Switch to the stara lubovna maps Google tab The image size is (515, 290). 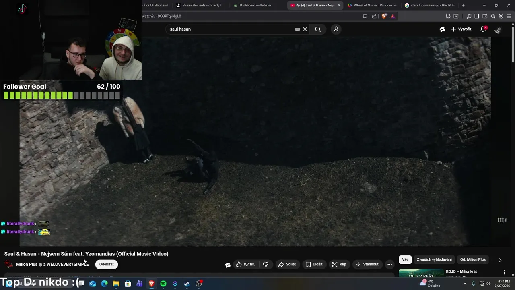(x=429, y=5)
